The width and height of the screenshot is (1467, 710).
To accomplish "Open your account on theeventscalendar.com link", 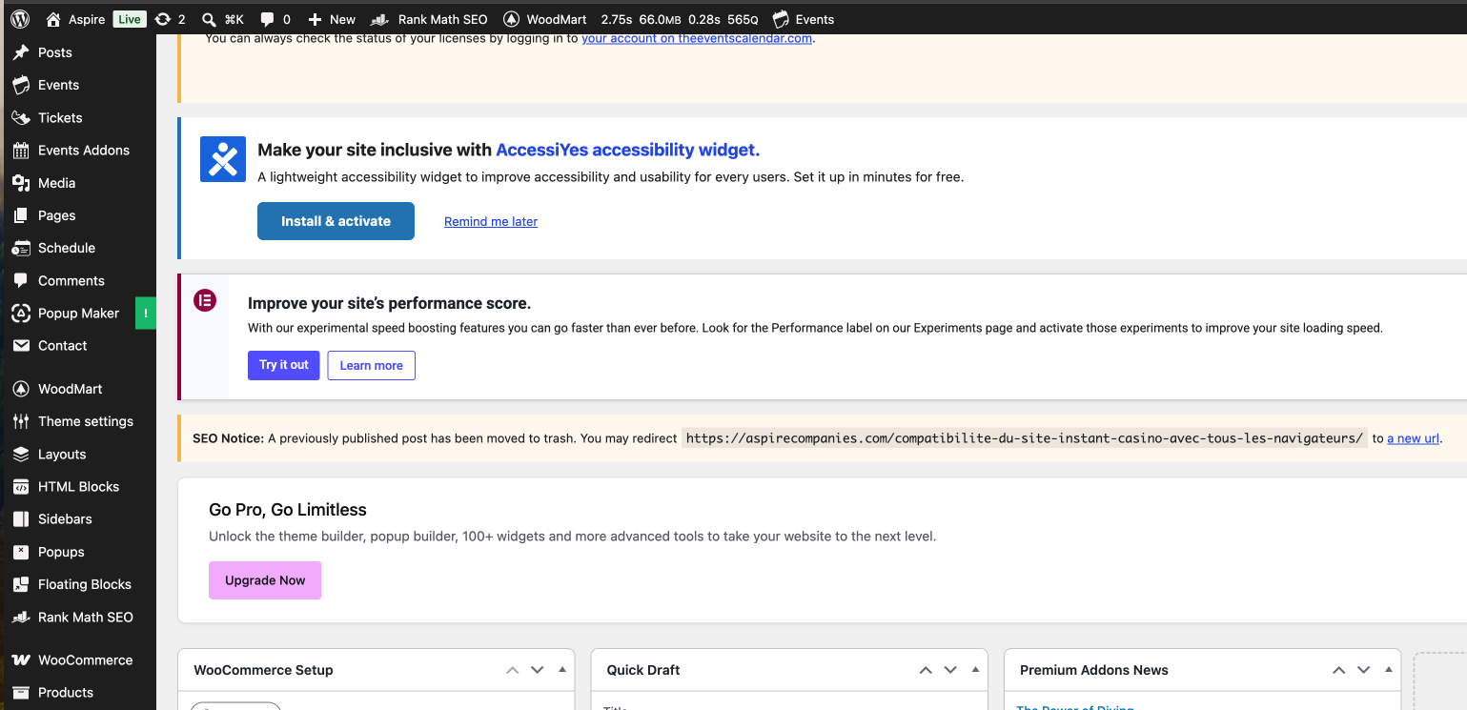I will 697,38.
